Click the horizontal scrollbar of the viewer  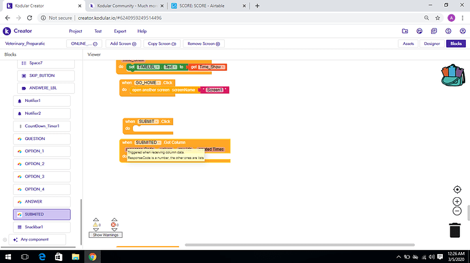click(300, 245)
